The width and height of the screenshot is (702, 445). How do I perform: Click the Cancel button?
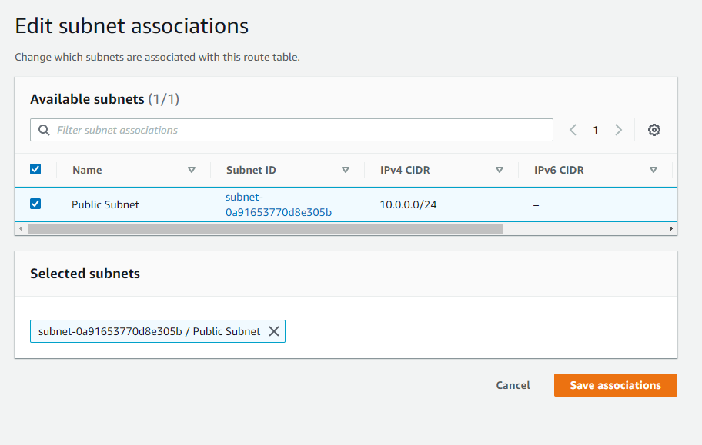(513, 385)
